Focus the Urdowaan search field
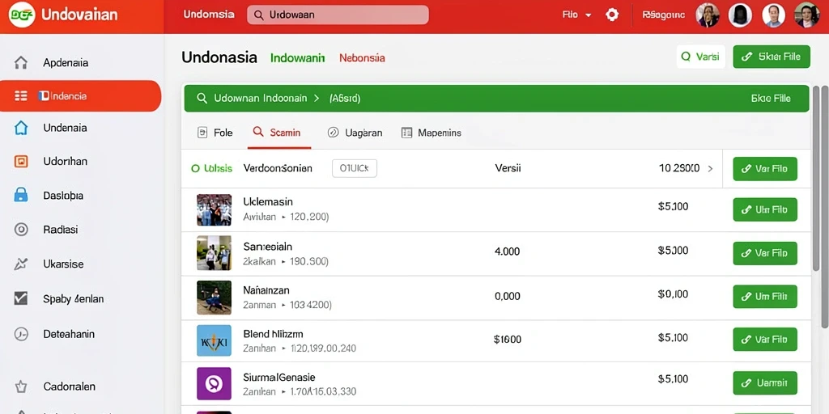 [338, 15]
